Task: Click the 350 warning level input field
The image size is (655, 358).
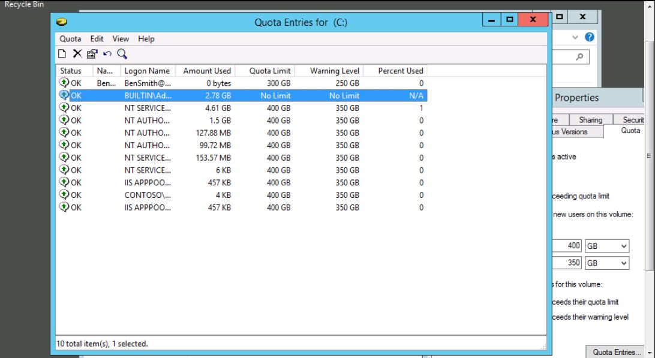Action: (567, 263)
